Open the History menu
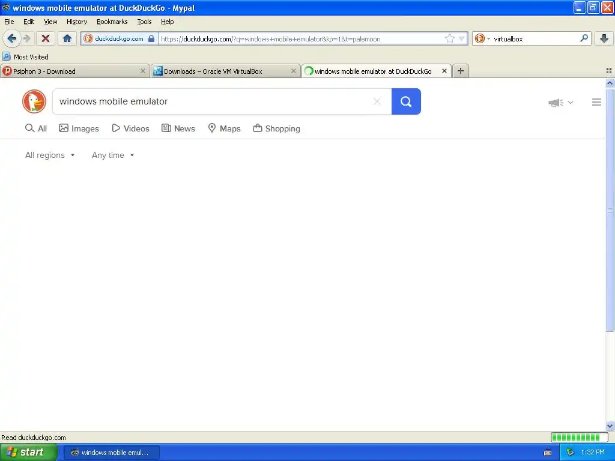The width and height of the screenshot is (615, 461). (x=77, y=22)
